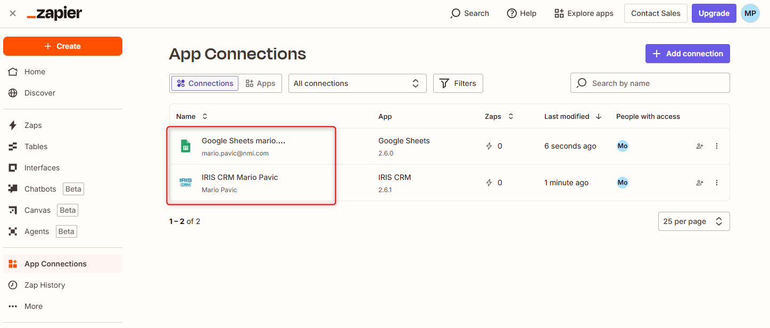Viewport: 770px width, 328px height.
Task: Click the Google Sheets app icon
Action: (x=186, y=146)
